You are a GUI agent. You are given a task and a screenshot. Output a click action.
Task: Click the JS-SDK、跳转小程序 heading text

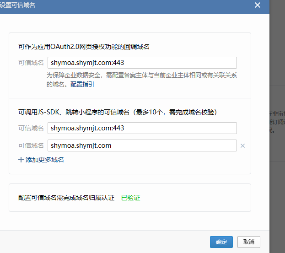pyautogui.click(x=117, y=112)
